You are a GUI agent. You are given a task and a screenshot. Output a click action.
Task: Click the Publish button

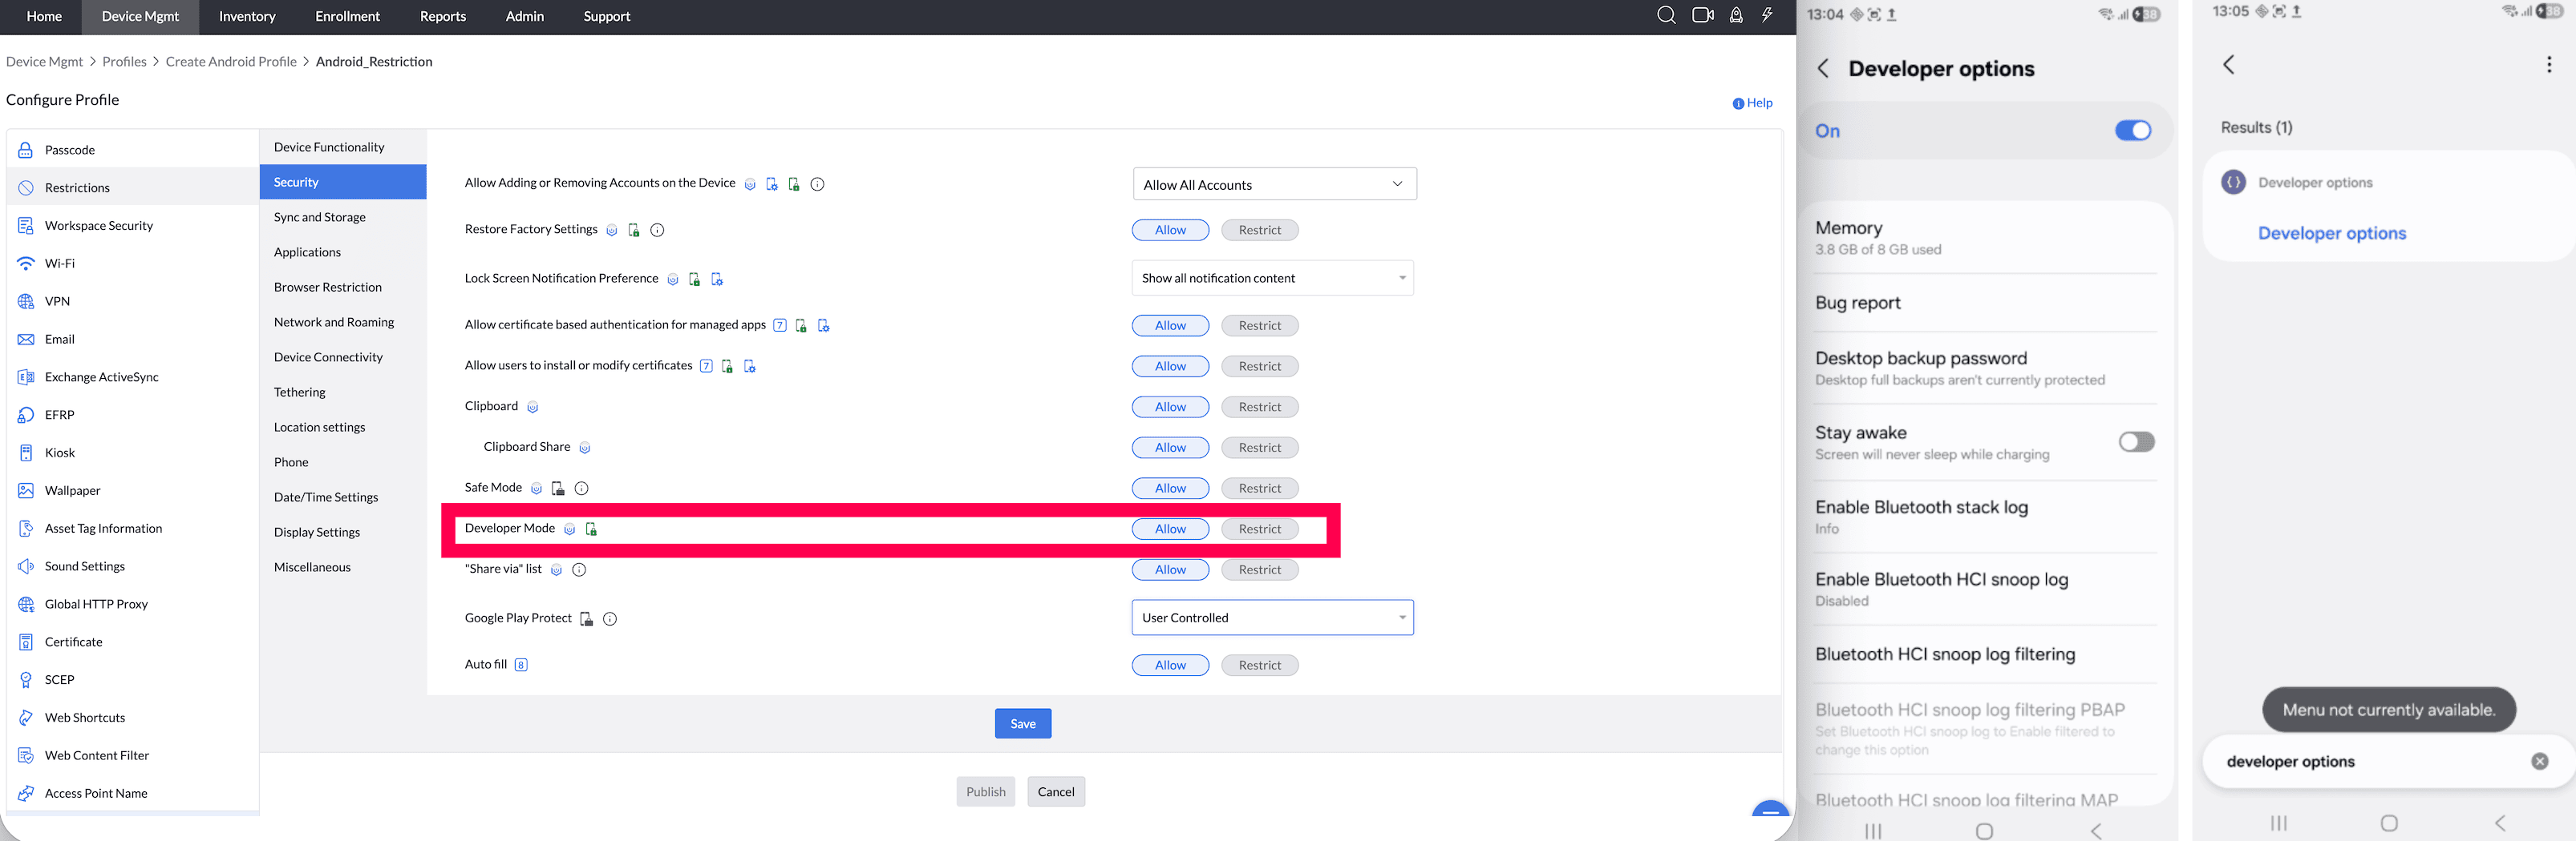point(986,792)
